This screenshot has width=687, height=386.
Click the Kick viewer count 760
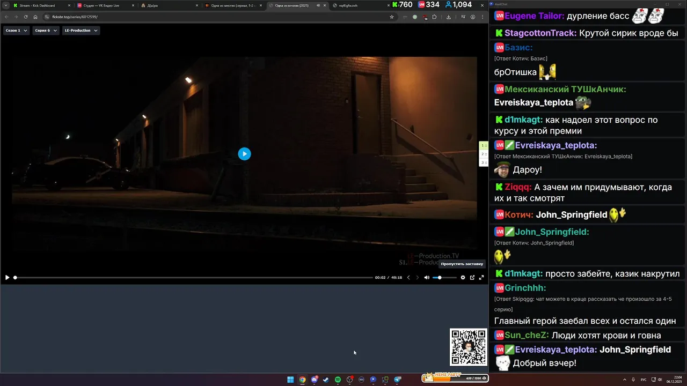click(x=402, y=5)
